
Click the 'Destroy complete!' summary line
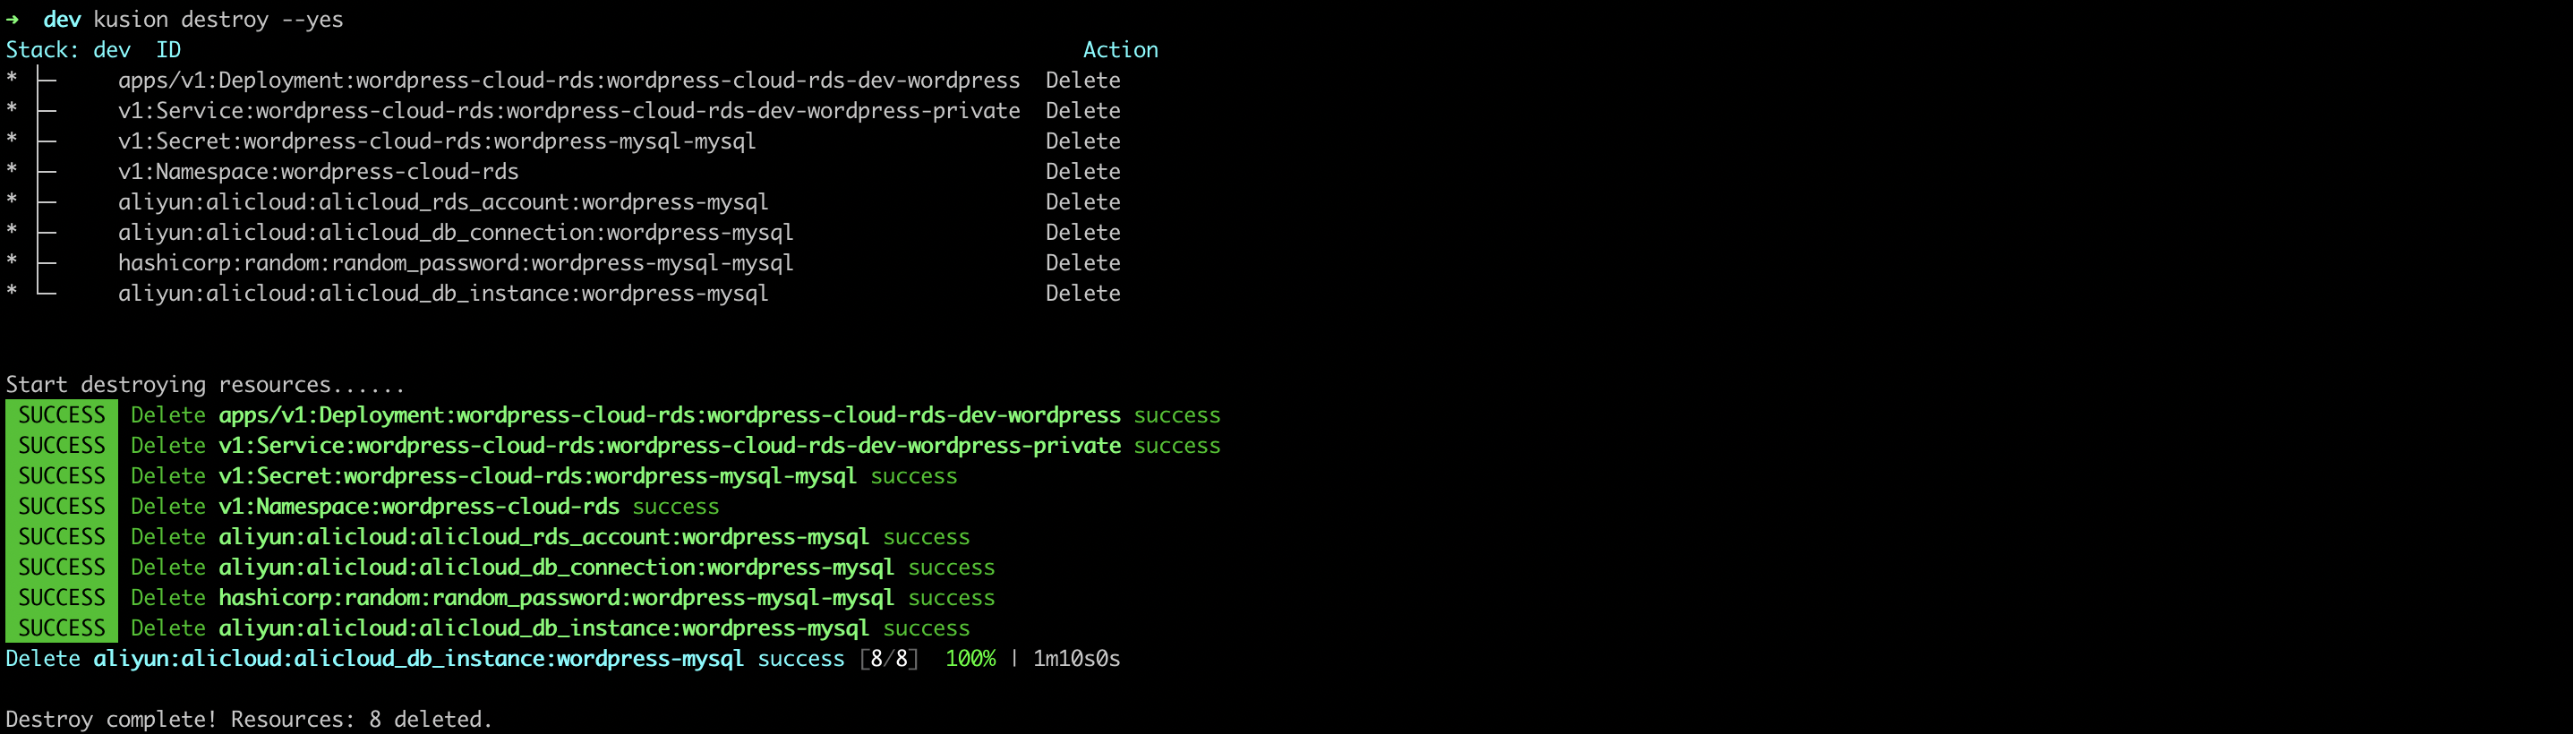[x=249, y=720]
